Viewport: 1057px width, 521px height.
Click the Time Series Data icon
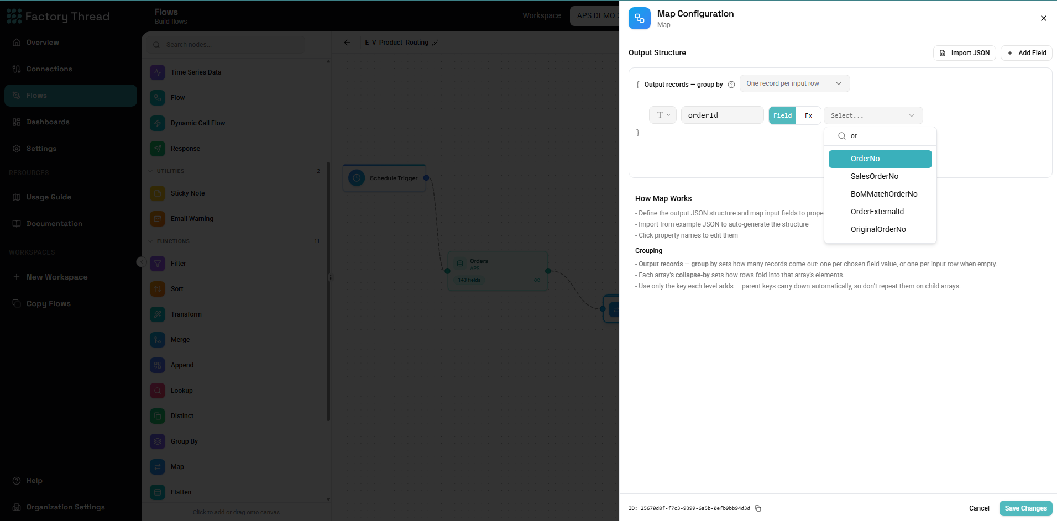point(158,72)
